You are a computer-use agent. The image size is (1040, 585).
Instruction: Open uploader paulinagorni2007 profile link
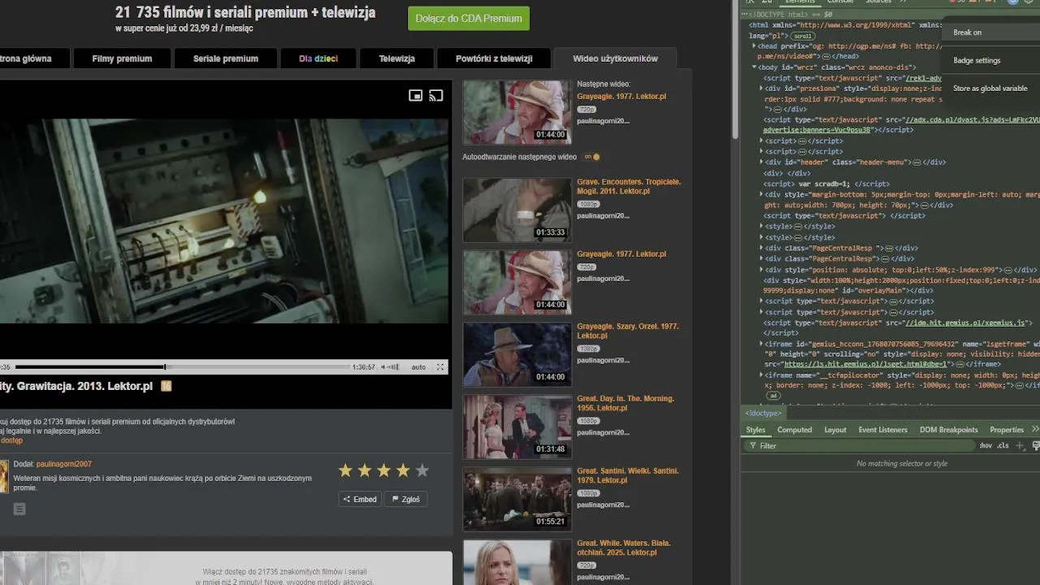click(64, 464)
